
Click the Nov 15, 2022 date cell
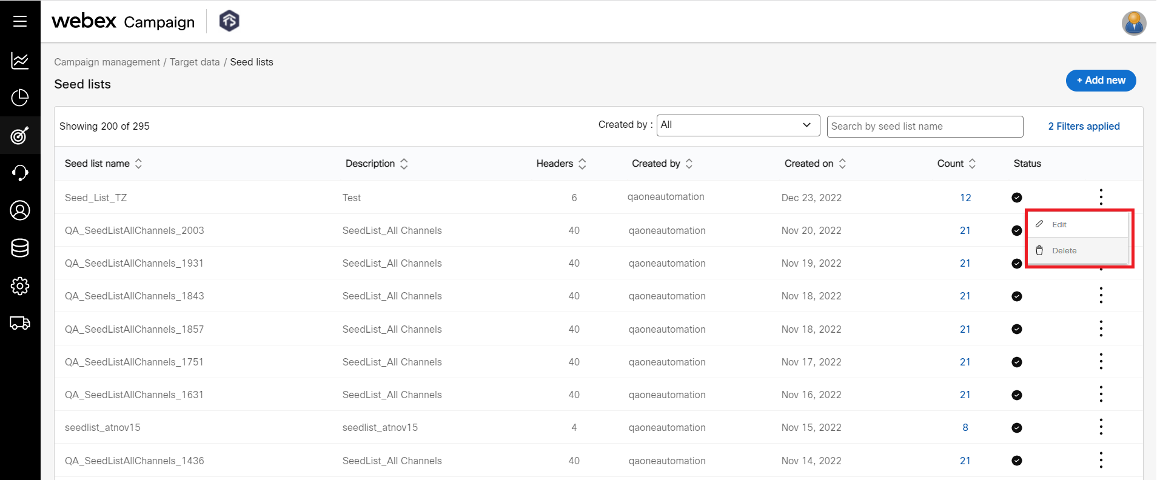(811, 427)
